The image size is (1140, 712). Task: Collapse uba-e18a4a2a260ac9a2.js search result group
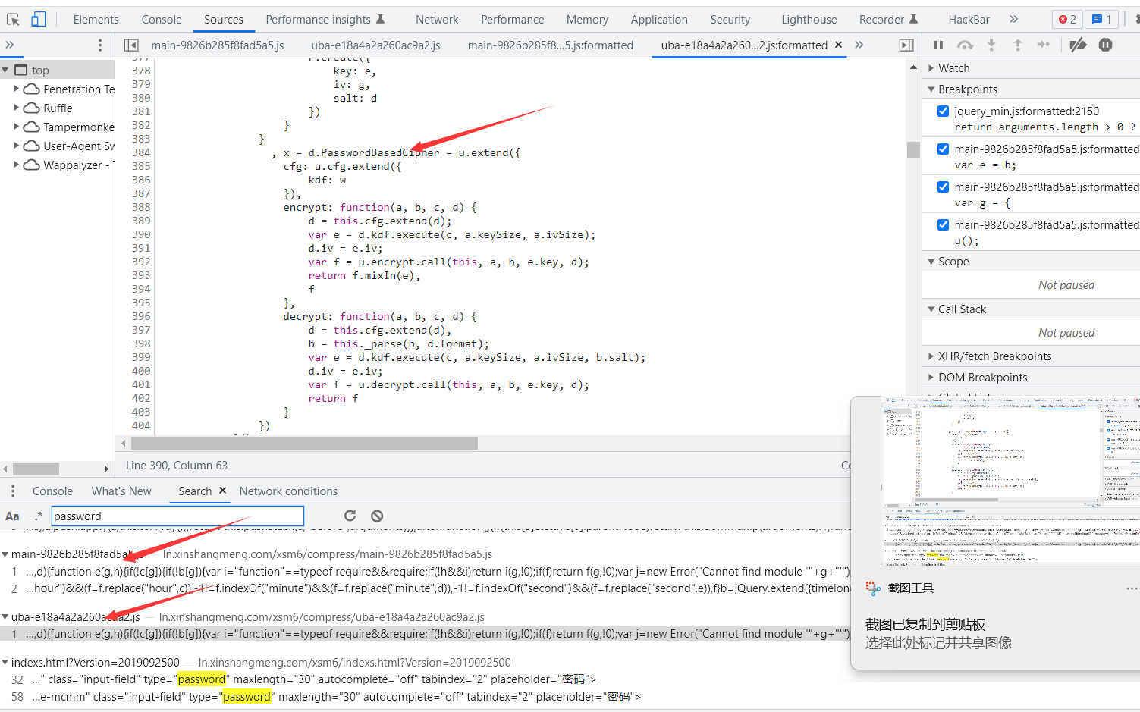coord(5,617)
